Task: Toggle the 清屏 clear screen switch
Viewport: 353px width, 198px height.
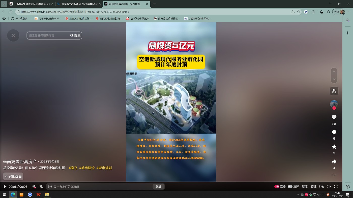Action: pos(290,187)
